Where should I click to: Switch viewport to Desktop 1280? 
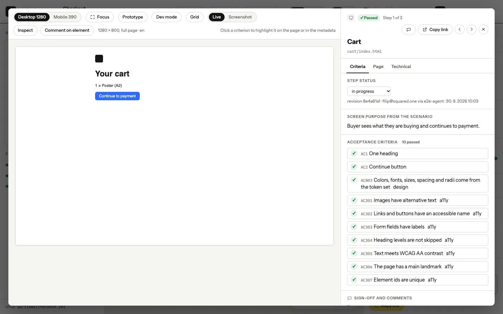pyautogui.click(x=32, y=17)
